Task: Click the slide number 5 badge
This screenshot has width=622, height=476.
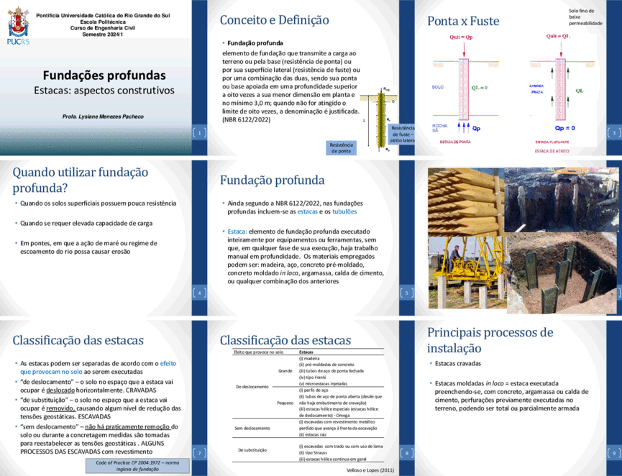Action: 406,293
